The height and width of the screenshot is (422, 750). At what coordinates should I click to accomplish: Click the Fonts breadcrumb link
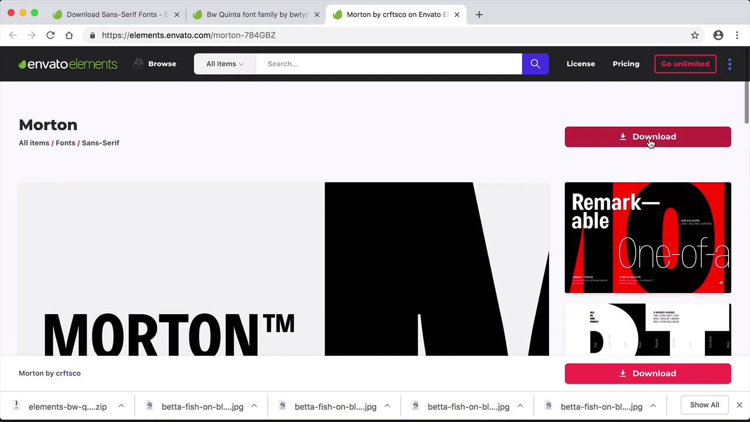pyautogui.click(x=66, y=143)
